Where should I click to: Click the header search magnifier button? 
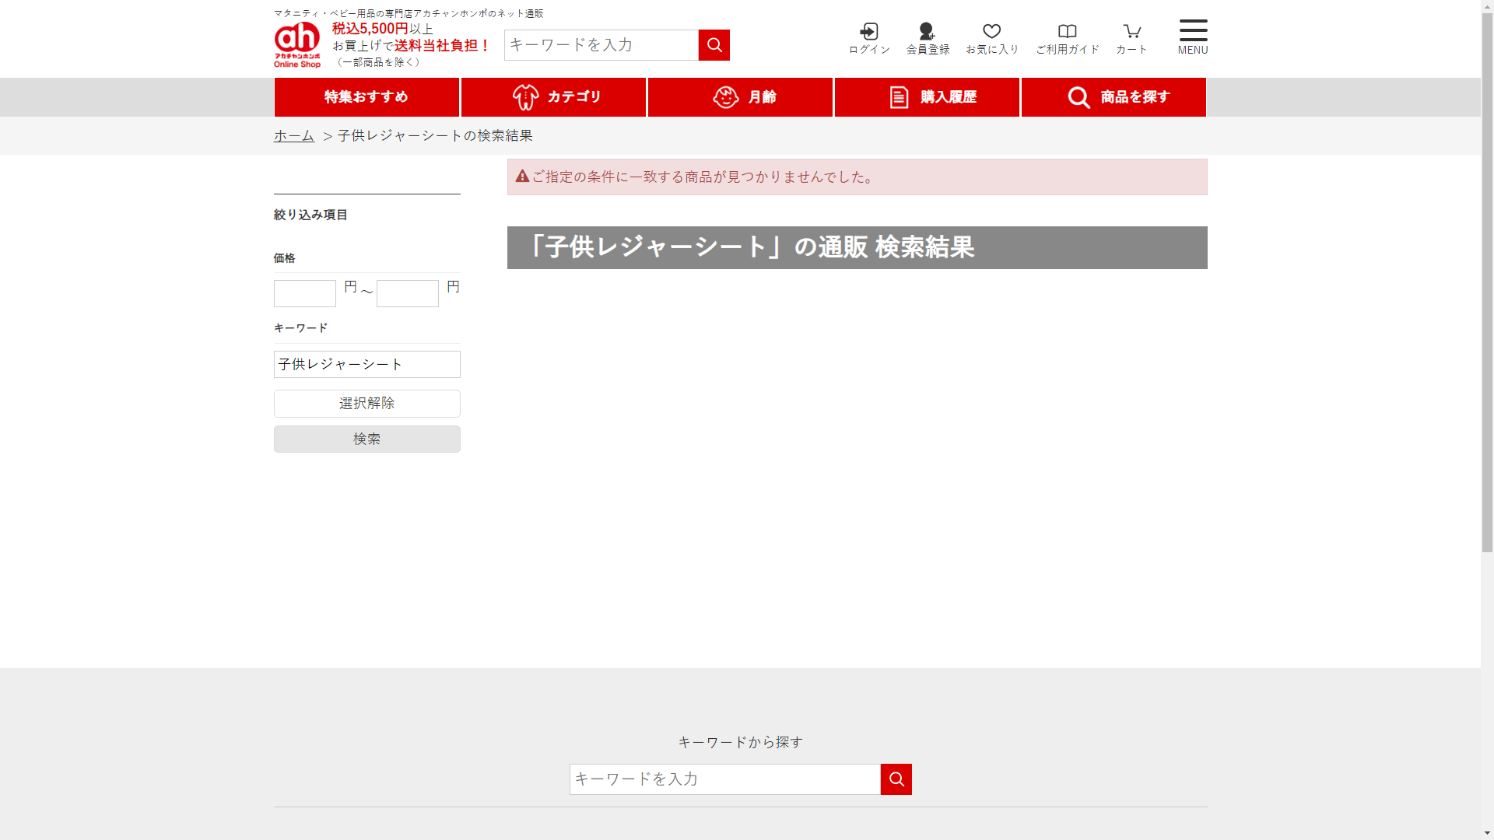pos(714,45)
